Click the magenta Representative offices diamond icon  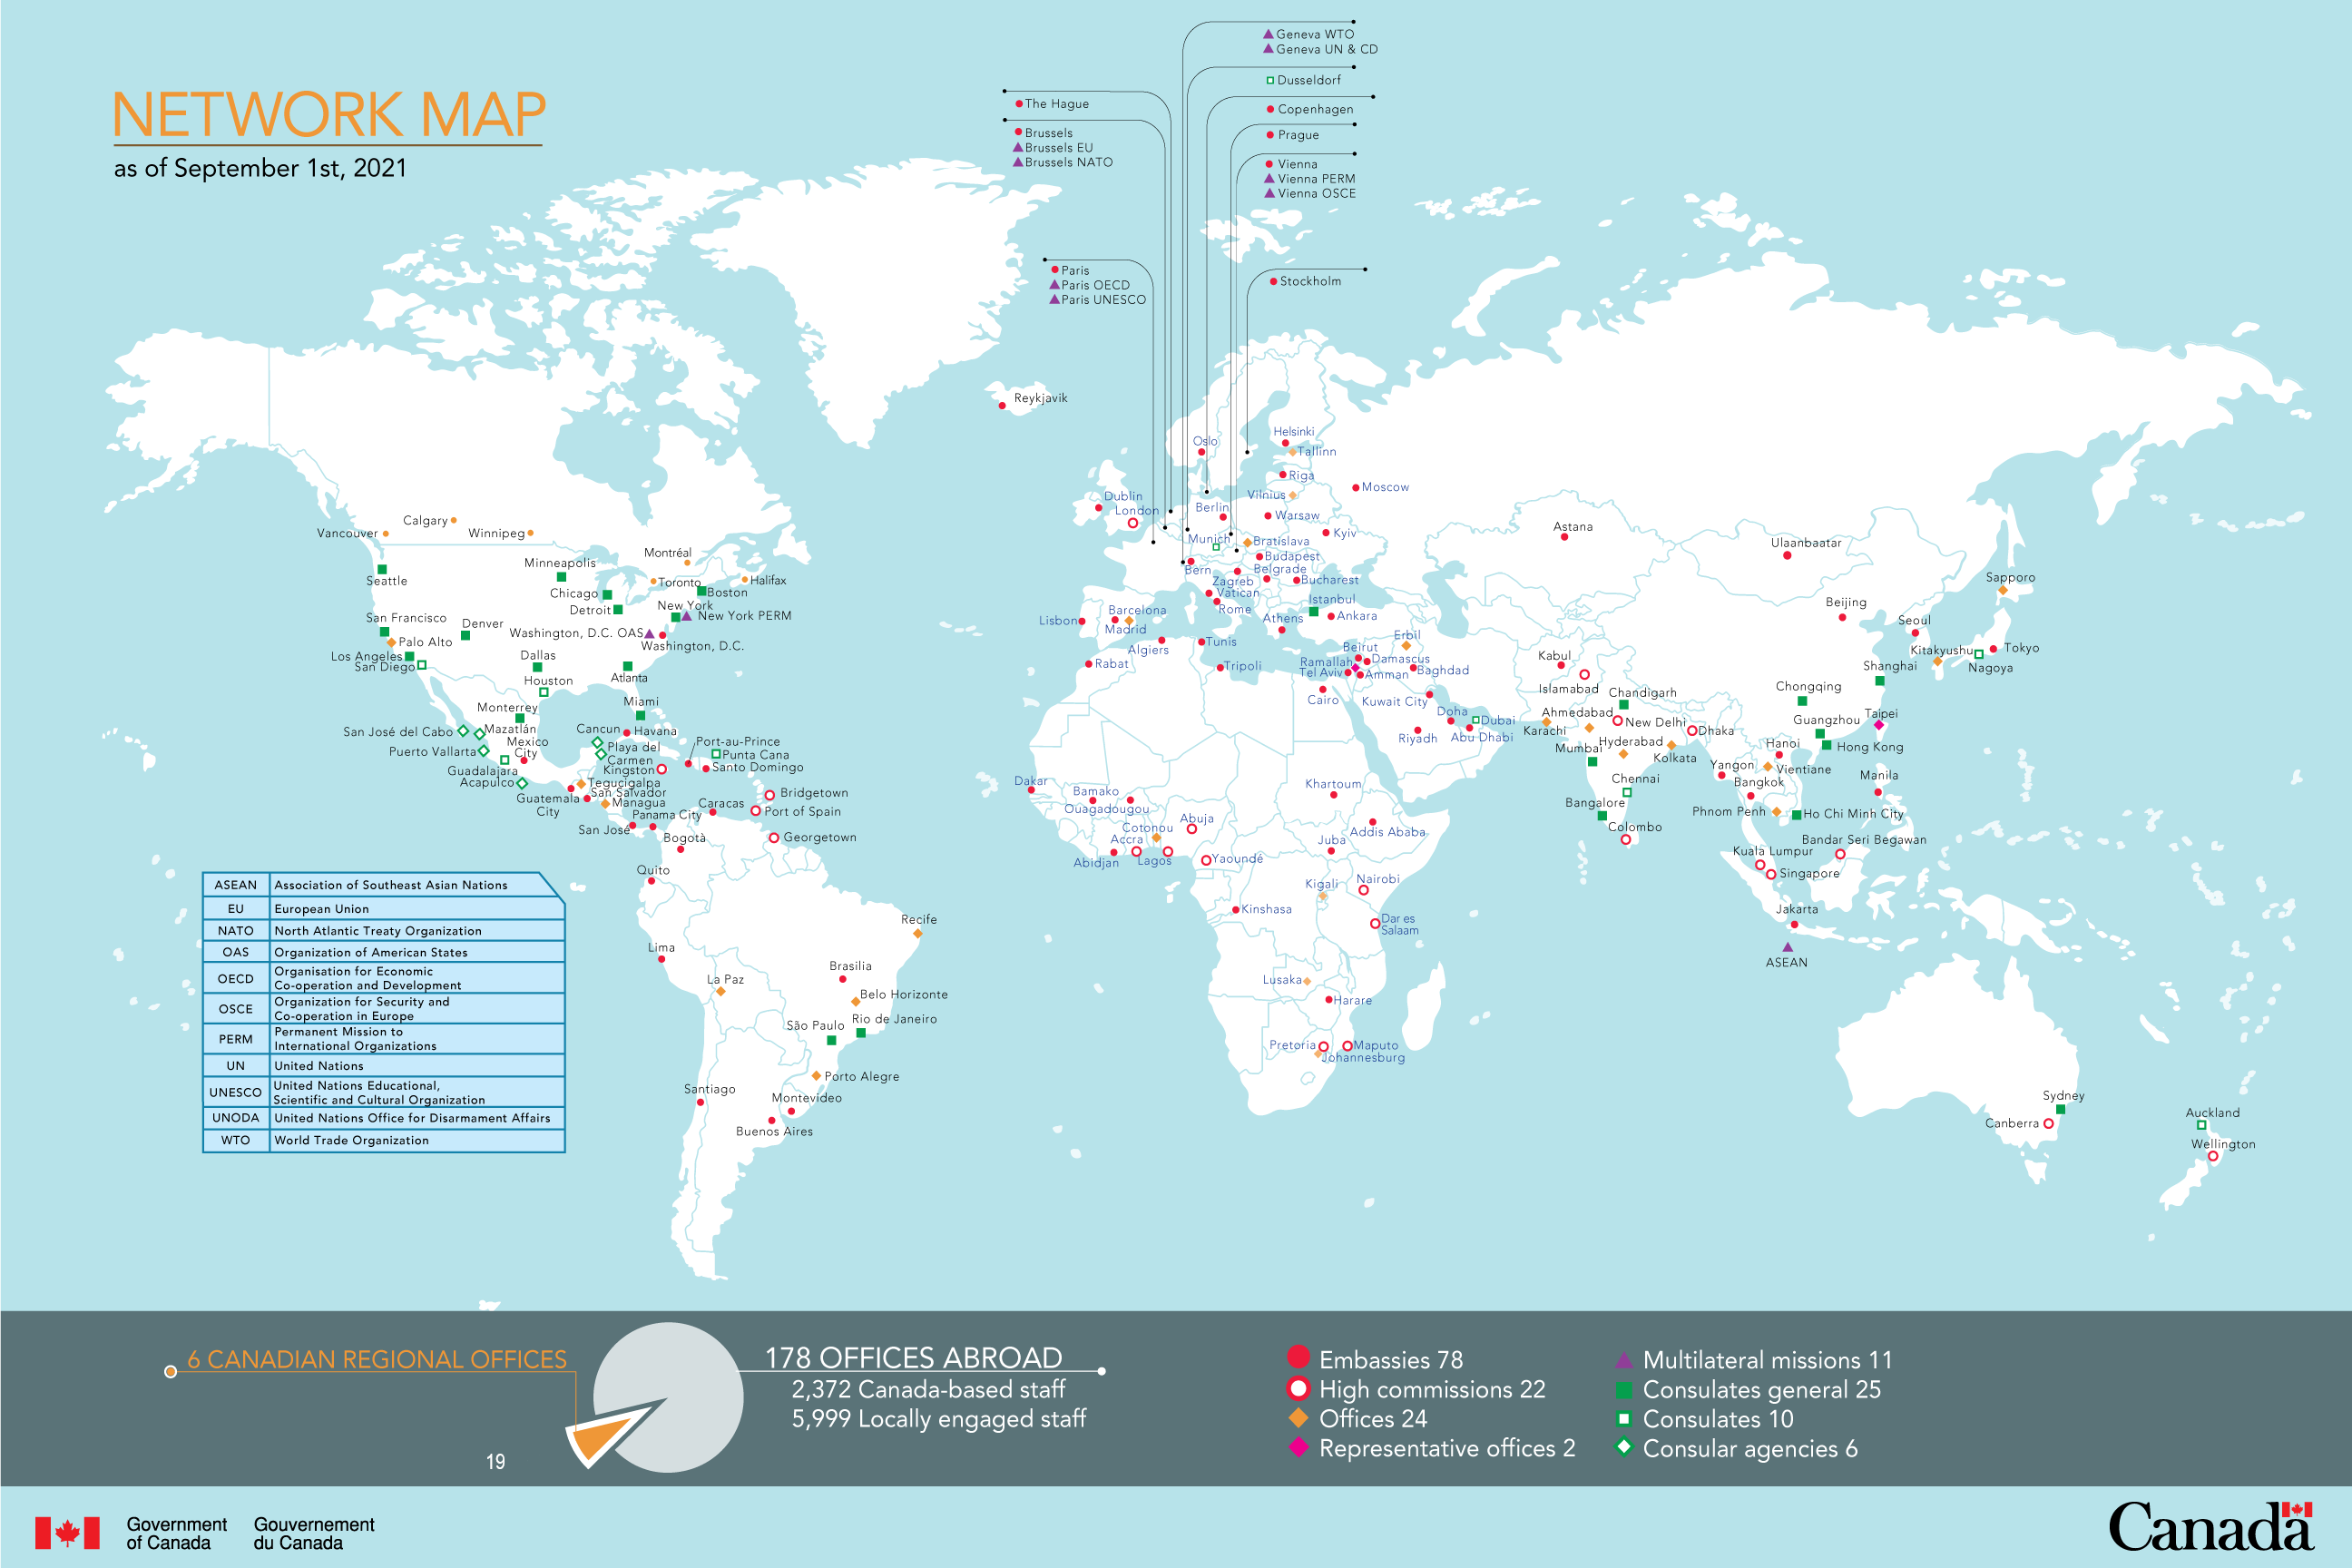click(x=1298, y=1446)
